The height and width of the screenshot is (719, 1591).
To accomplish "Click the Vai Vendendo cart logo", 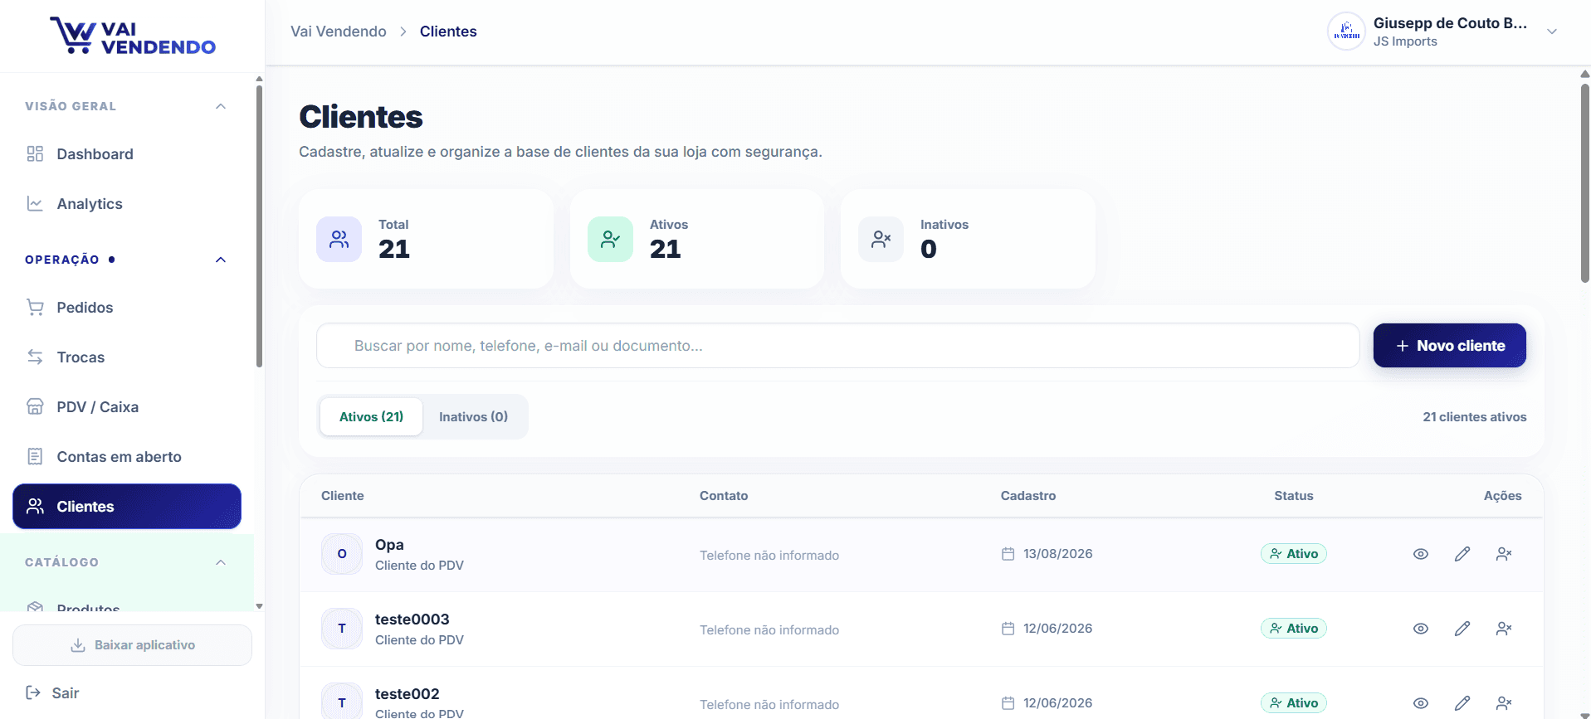I will pyautogui.click(x=133, y=36).
